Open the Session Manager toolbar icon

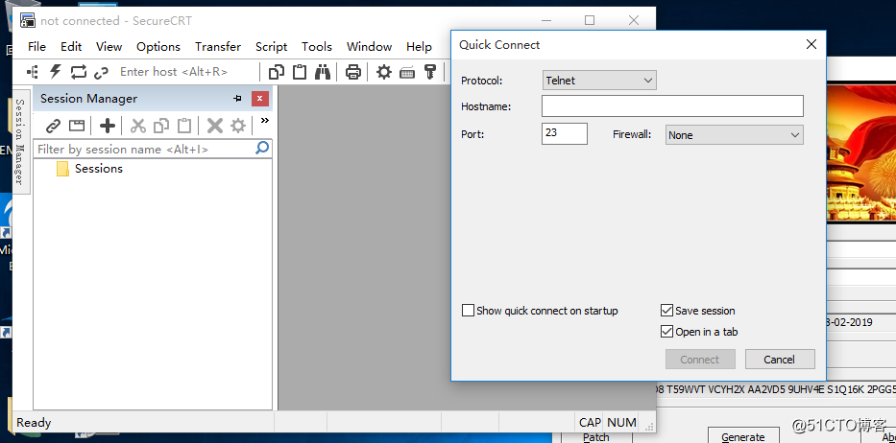click(x=33, y=72)
